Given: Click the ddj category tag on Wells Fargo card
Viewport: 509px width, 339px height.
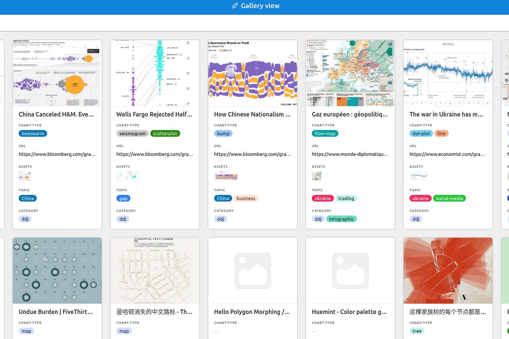Looking at the screenshot, I should point(123,219).
